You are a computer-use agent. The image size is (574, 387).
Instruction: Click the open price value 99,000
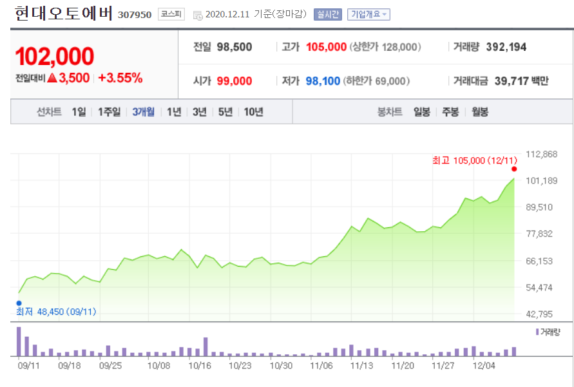(234, 81)
